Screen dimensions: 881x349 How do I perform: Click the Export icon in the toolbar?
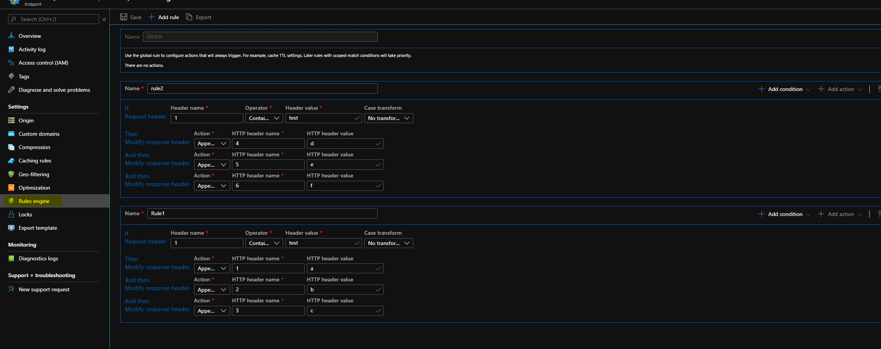(x=188, y=17)
